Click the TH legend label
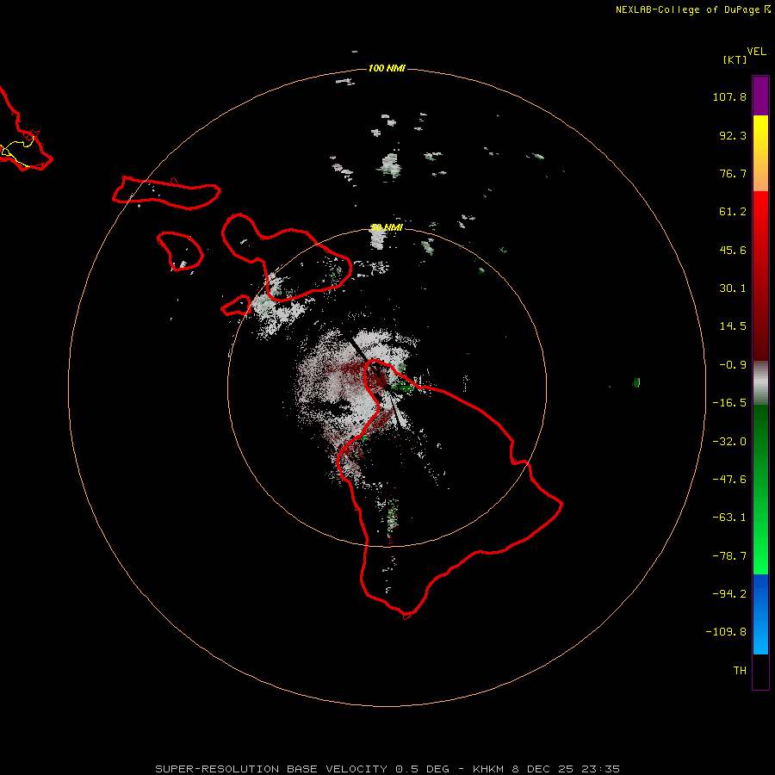Image resolution: width=775 pixels, height=775 pixels. point(740,671)
